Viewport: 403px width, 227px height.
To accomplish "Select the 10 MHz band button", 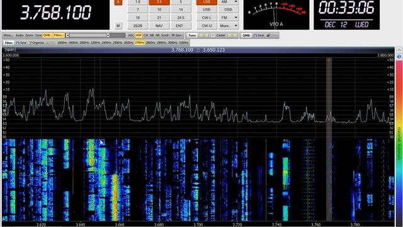I will click(x=159, y=9).
